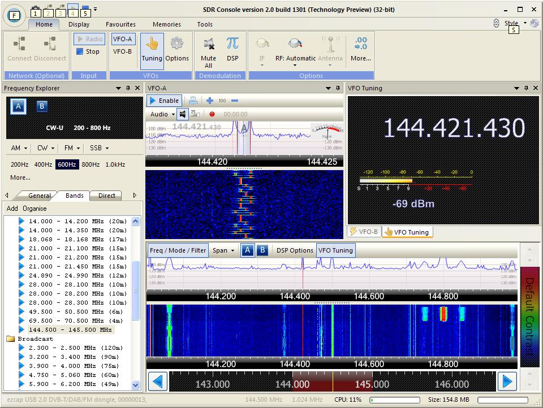This screenshot has width=543, height=408.
Task: Click Organise in Frequency Explorer
Action: (35, 209)
